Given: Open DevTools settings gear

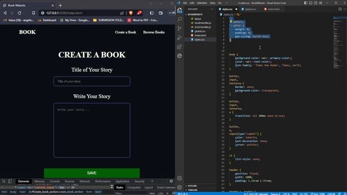Looking at the screenshot, I should coord(171,181).
